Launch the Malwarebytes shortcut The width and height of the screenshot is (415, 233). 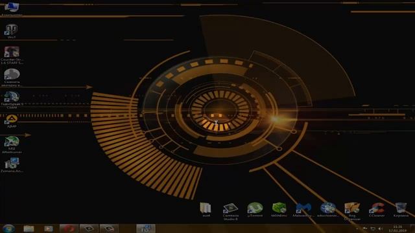click(303, 210)
